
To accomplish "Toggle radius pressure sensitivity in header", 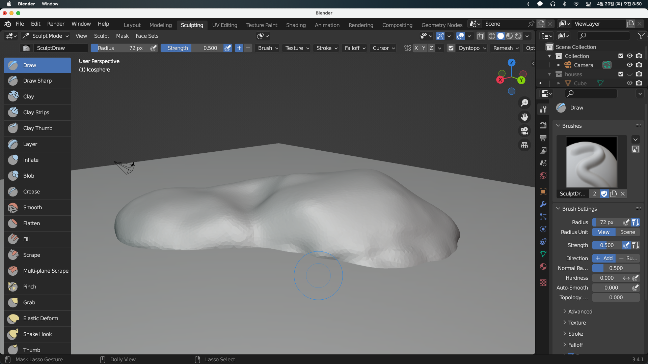I will (x=154, y=48).
